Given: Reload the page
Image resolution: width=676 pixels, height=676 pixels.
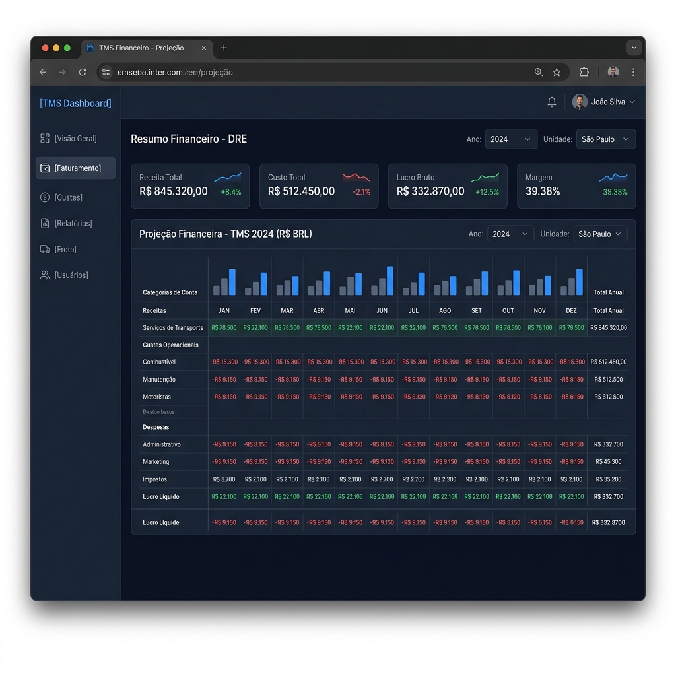Looking at the screenshot, I should click(x=83, y=72).
